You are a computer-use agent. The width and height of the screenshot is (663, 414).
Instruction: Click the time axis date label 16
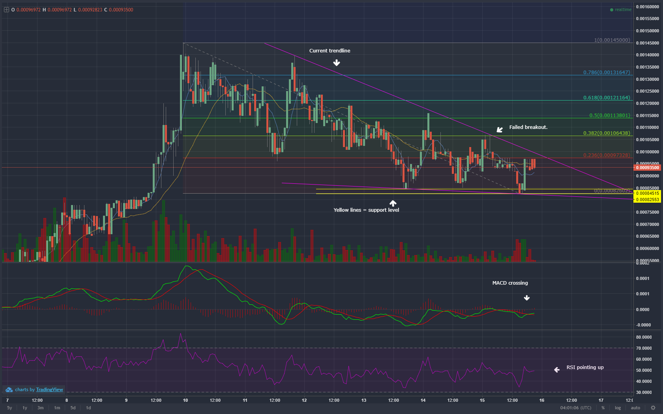point(542,400)
